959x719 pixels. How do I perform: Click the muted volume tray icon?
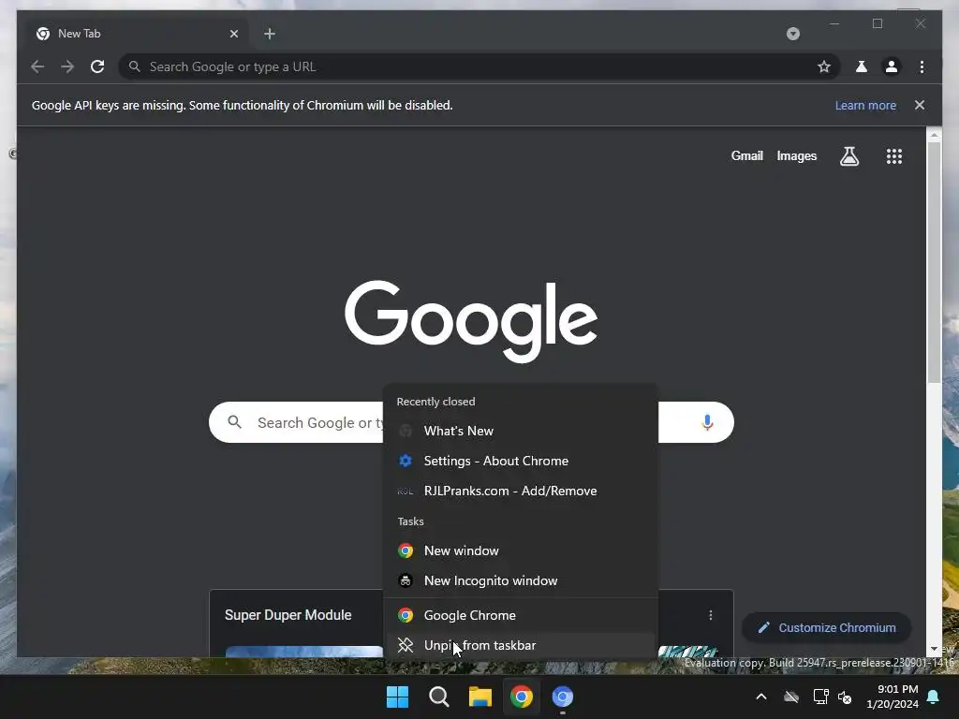846,697
